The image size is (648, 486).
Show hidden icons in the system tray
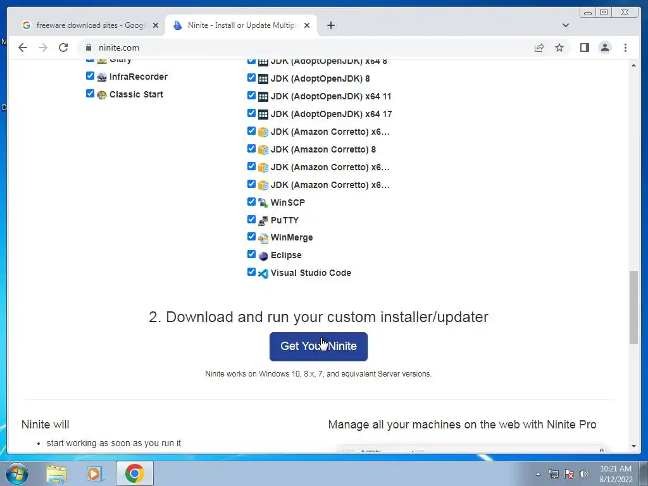coord(538,475)
